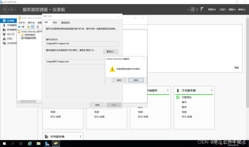The width and height of the screenshot is (249, 147).
Task: Close the Active Directory 域服务 confirmation dialog
Action: click(144, 59)
